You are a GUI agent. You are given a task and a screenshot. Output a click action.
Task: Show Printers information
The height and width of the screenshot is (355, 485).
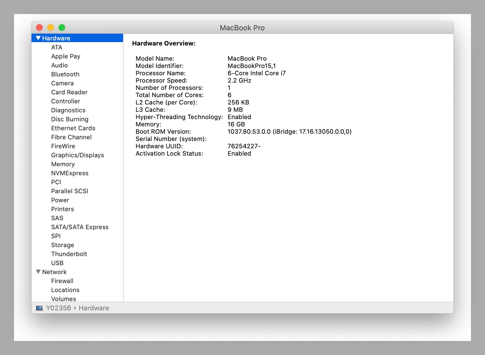62,209
